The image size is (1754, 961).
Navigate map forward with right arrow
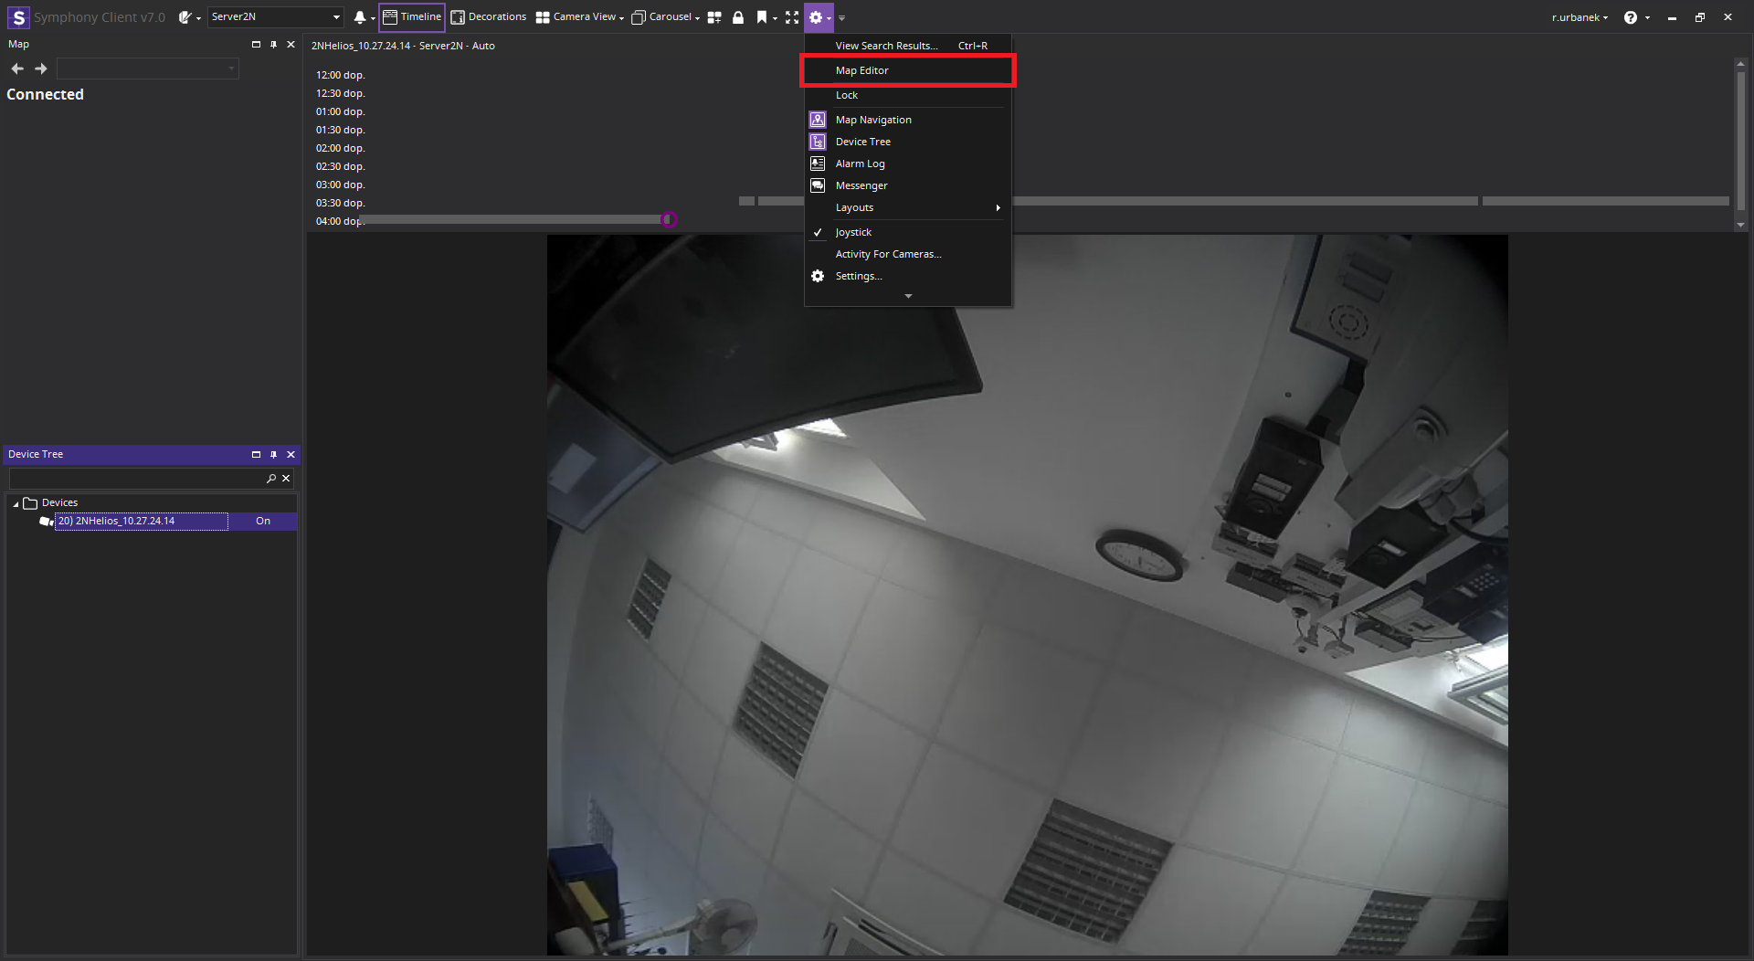pos(41,69)
